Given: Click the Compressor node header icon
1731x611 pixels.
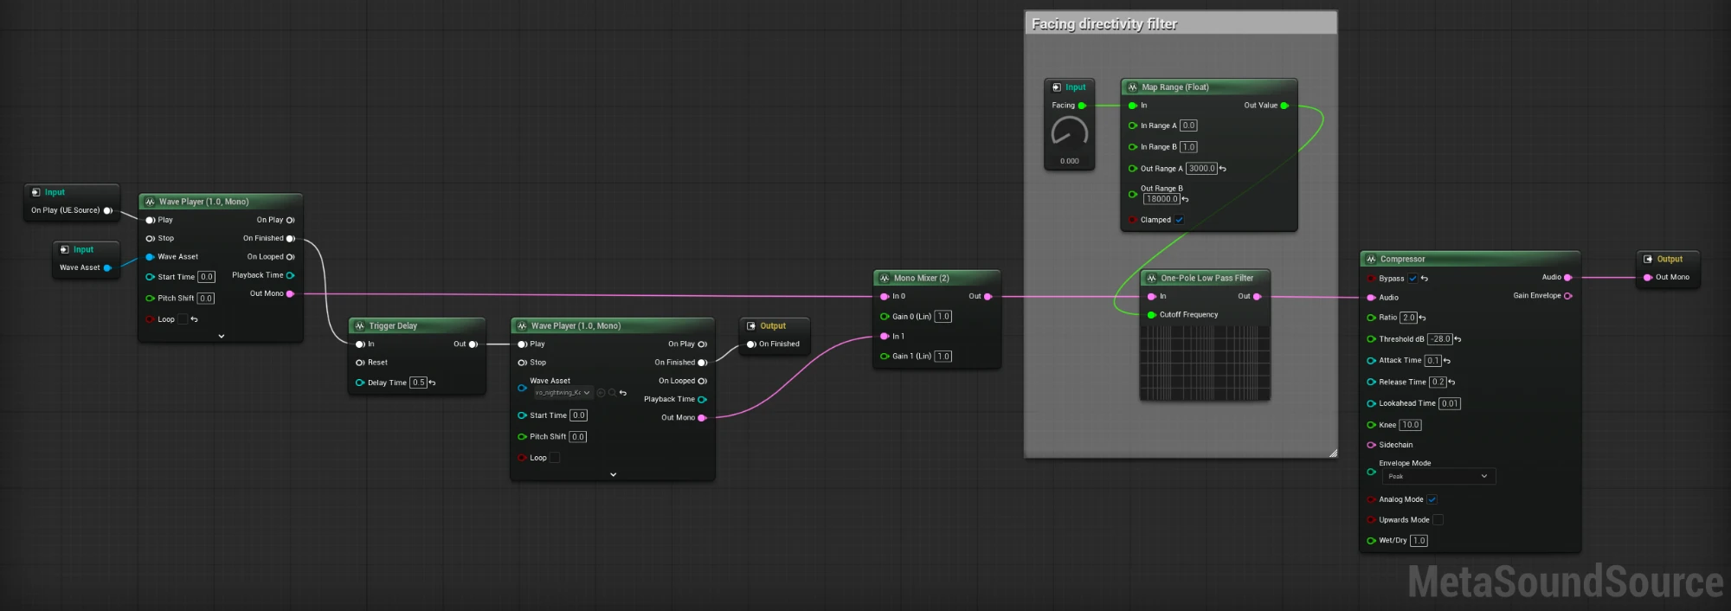Looking at the screenshot, I should click(1371, 259).
